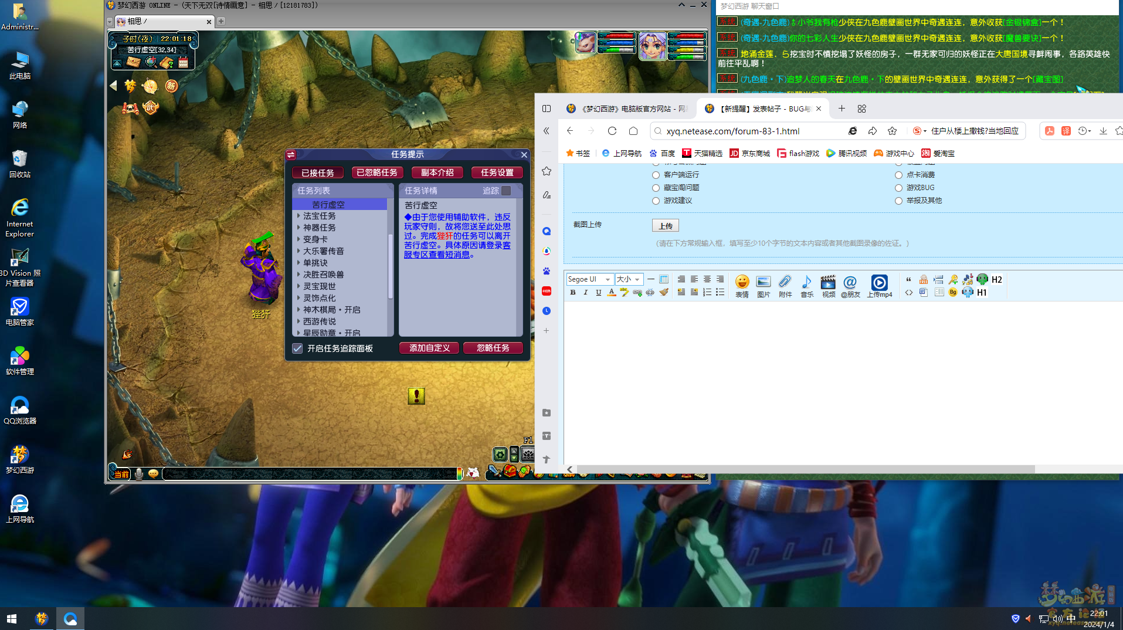
Task: Expand the 灵宝现世 task group
Action: pyautogui.click(x=298, y=286)
